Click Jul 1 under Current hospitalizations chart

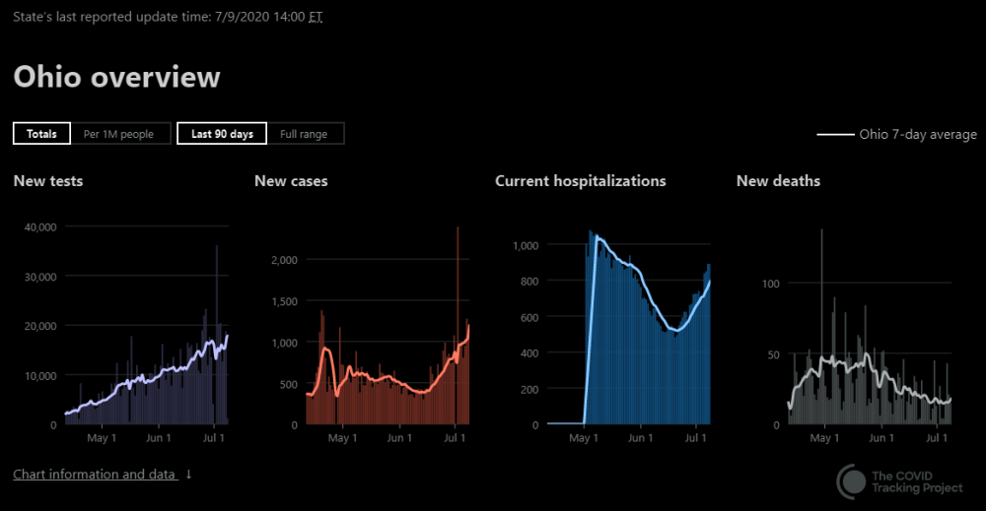695,437
